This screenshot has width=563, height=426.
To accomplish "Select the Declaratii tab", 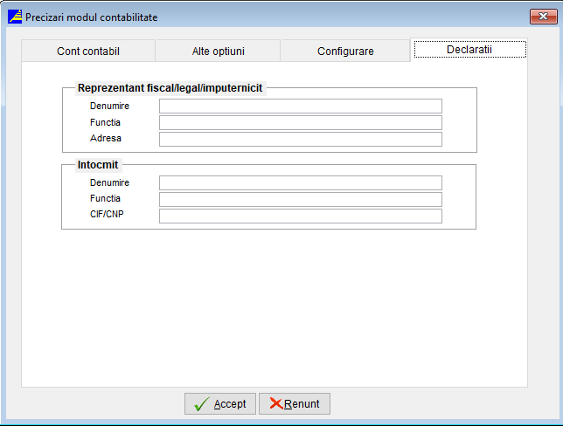I will coord(469,50).
